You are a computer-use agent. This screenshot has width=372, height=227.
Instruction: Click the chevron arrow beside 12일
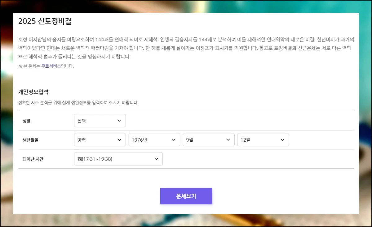(282, 140)
